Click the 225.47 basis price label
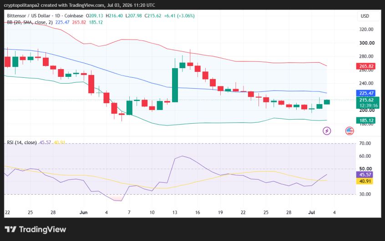This screenshot has width=385, height=241. (x=366, y=93)
